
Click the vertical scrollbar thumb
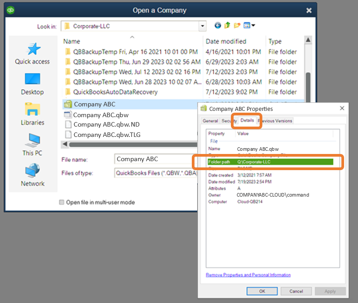coord(308,87)
